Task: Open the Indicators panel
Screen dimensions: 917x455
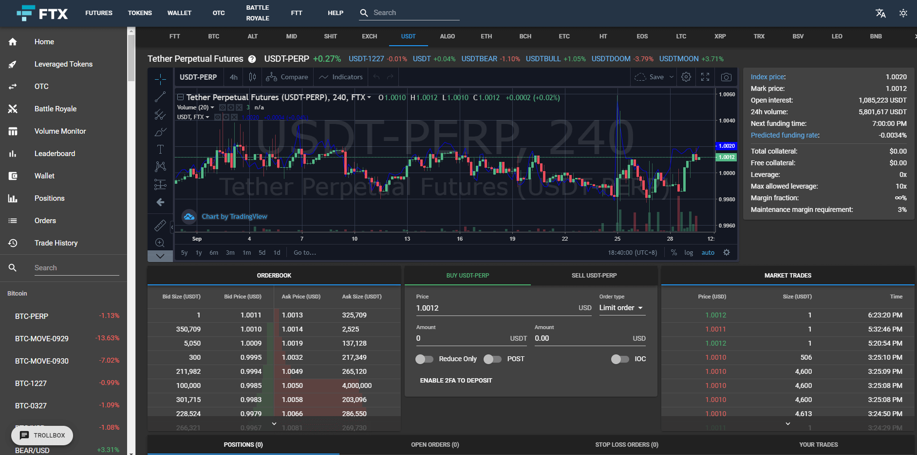Action: [341, 77]
